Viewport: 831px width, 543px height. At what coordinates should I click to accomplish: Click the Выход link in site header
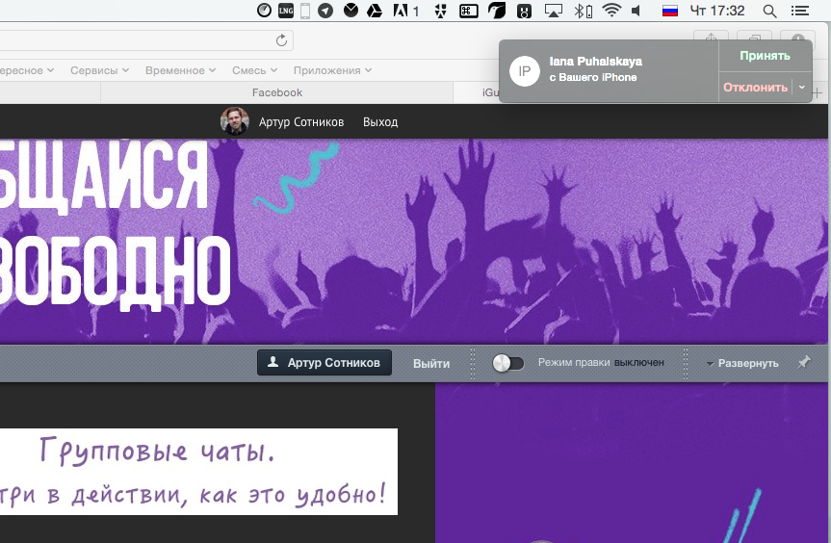pyautogui.click(x=380, y=122)
